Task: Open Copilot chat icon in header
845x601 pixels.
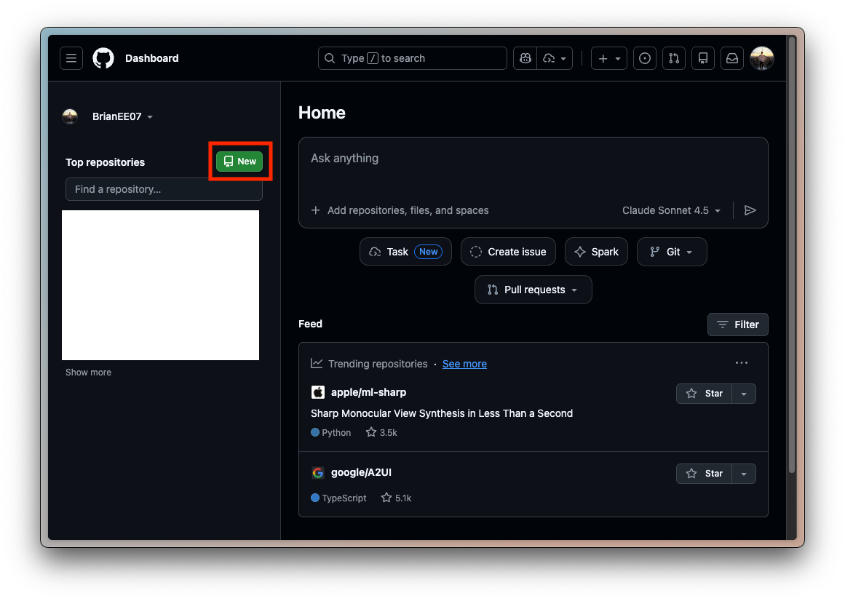Action: [525, 58]
